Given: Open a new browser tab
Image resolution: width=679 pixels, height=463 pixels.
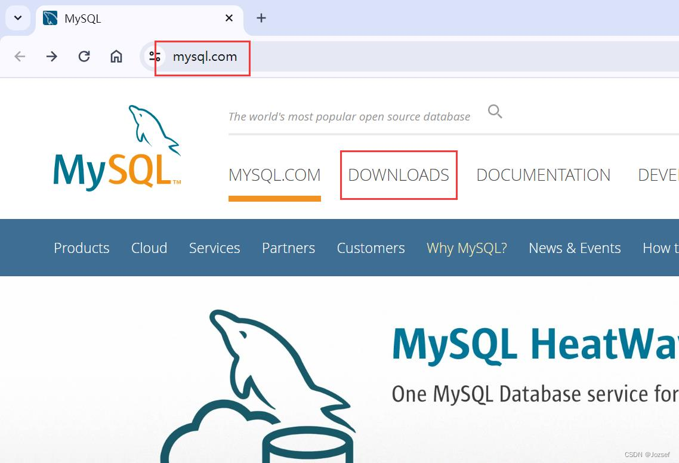Looking at the screenshot, I should tap(261, 18).
